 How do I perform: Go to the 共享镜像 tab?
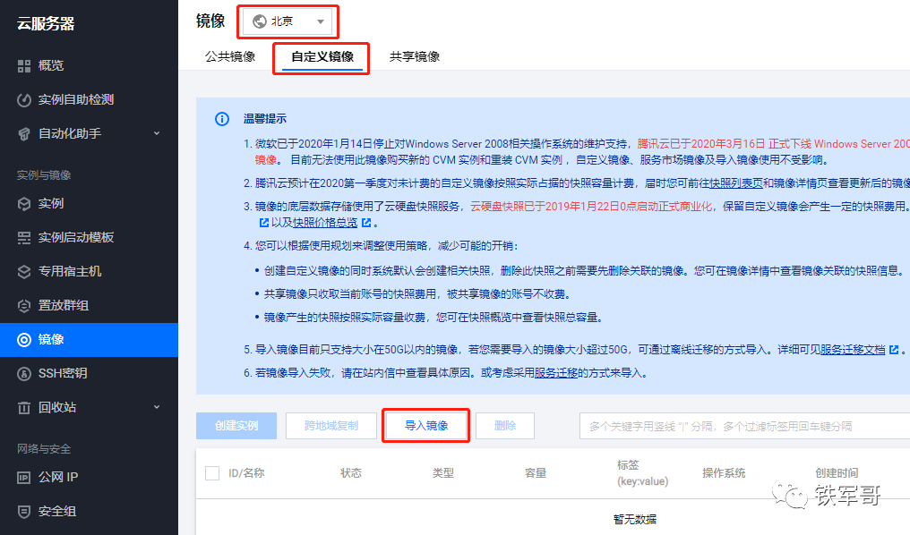coord(415,56)
